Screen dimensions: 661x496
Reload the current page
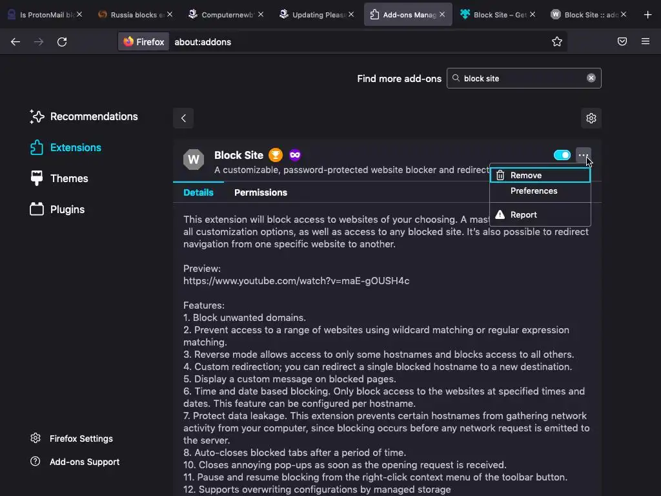[x=62, y=42]
